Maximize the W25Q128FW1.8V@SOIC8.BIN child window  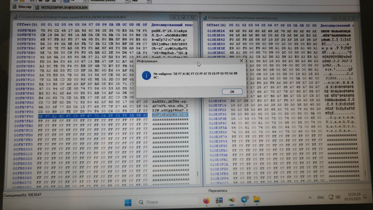pyautogui.click(x=183, y=17)
